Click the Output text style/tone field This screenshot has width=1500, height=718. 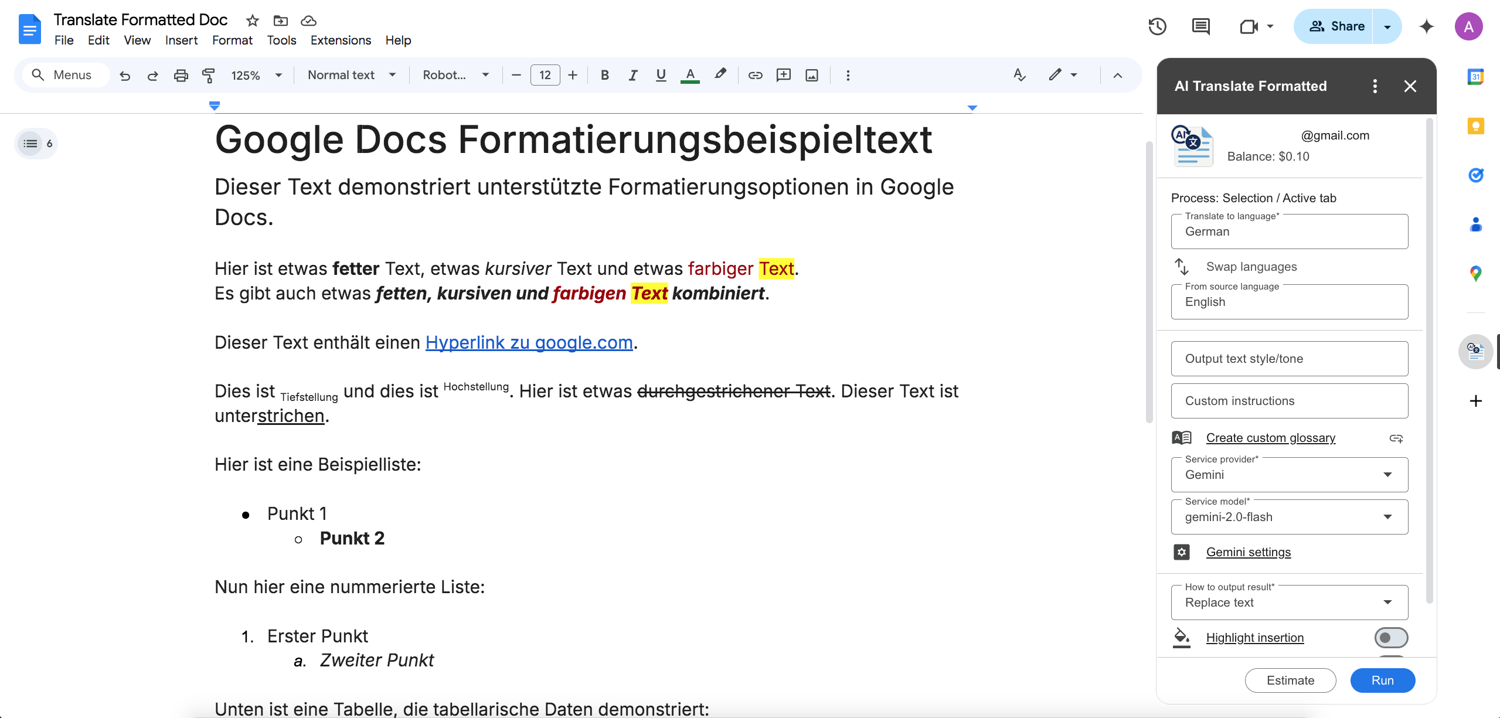coord(1290,359)
